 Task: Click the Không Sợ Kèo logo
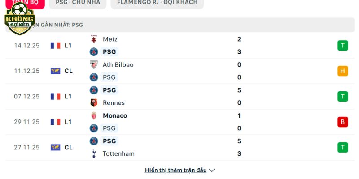[x=19, y=19]
